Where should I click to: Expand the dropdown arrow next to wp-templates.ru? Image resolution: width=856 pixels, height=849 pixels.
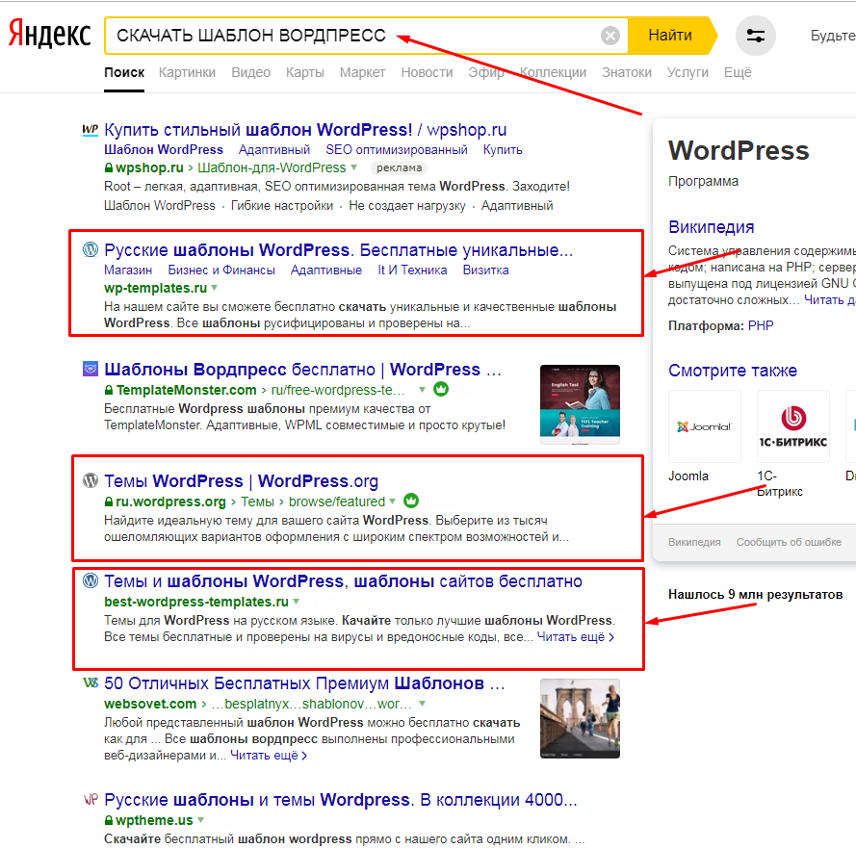214,288
